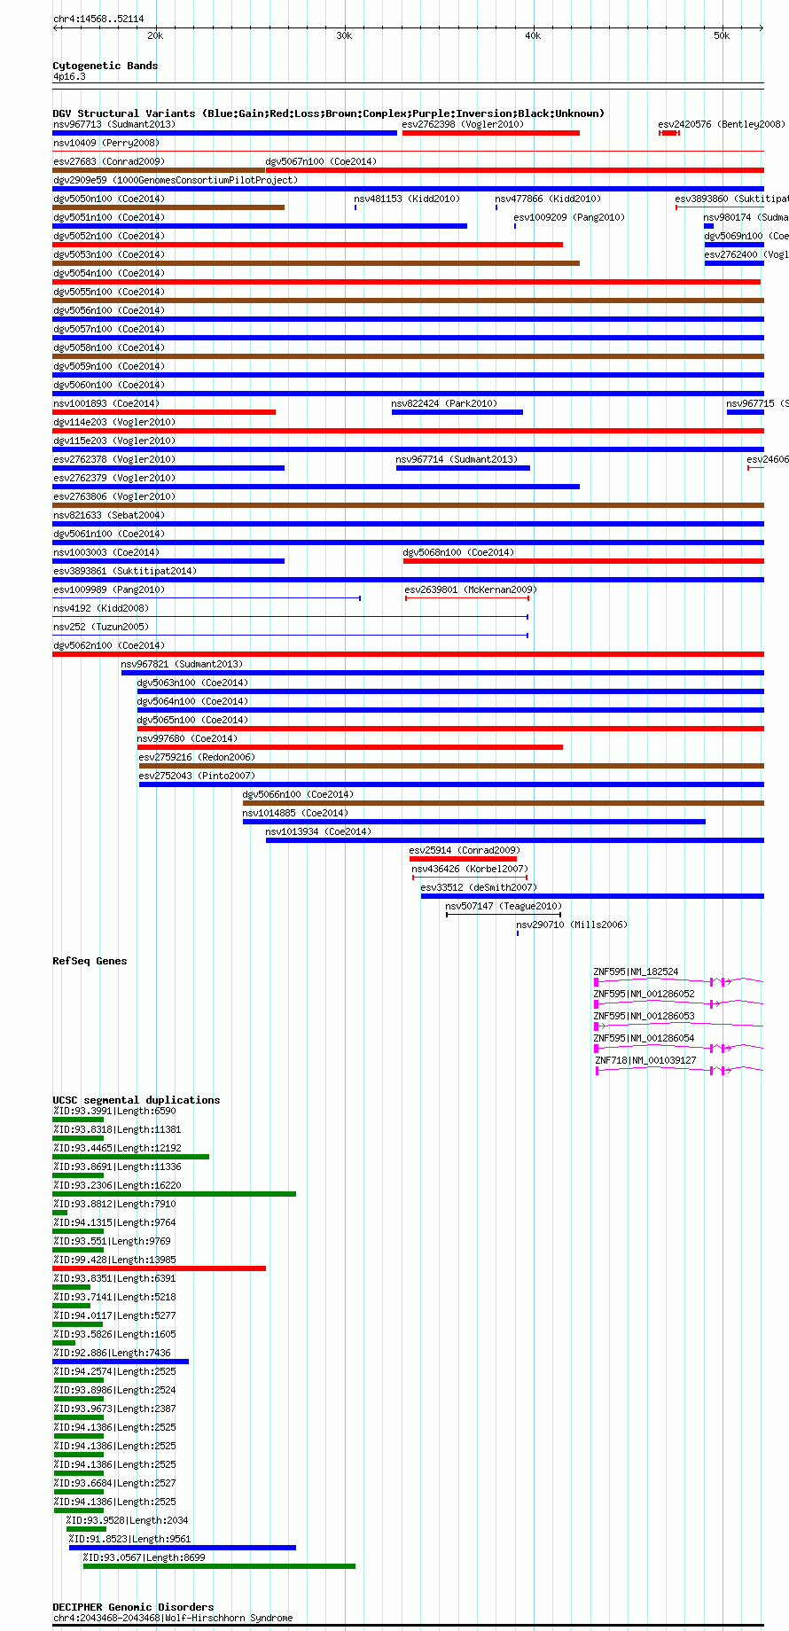This screenshot has height=1631, width=789.
Task: Select esv1009209 (Pang2010) variant
Action: coord(515,226)
